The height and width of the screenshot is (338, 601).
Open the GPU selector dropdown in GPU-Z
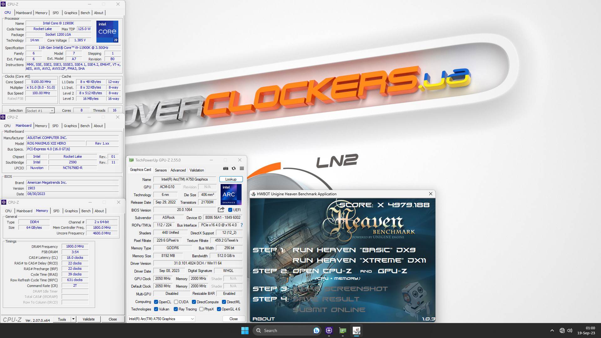pyautogui.click(x=162, y=319)
